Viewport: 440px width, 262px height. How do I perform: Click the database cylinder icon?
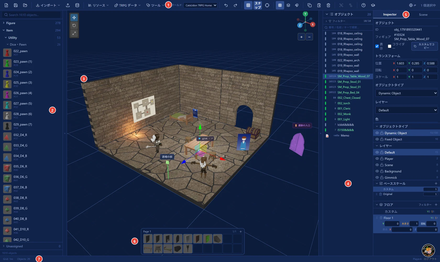tap(77, 5)
